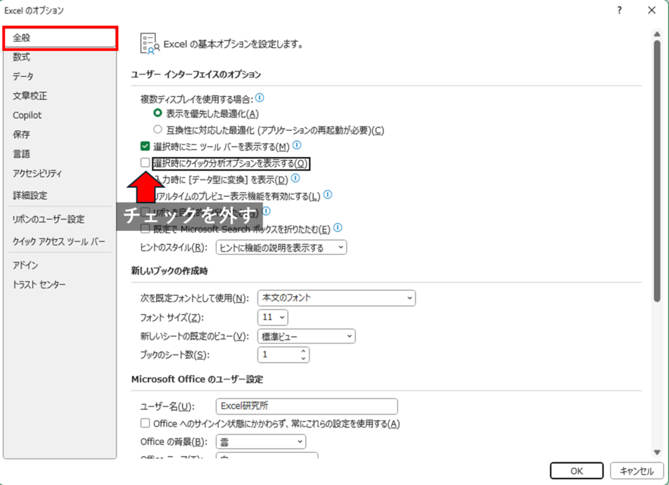The image size is (669, 485).
Task: Select 互換性に対応した最適化 radio button
Action: point(158,129)
